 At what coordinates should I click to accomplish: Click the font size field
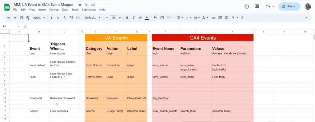[114, 18]
